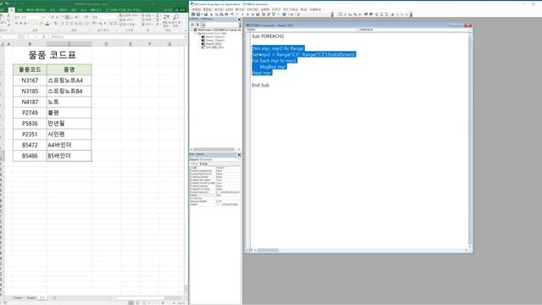Image resolution: width=542 pixels, height=305 pixels.
Task: Switch to Alphabetic tab in Properties panel
Action: 194,164
